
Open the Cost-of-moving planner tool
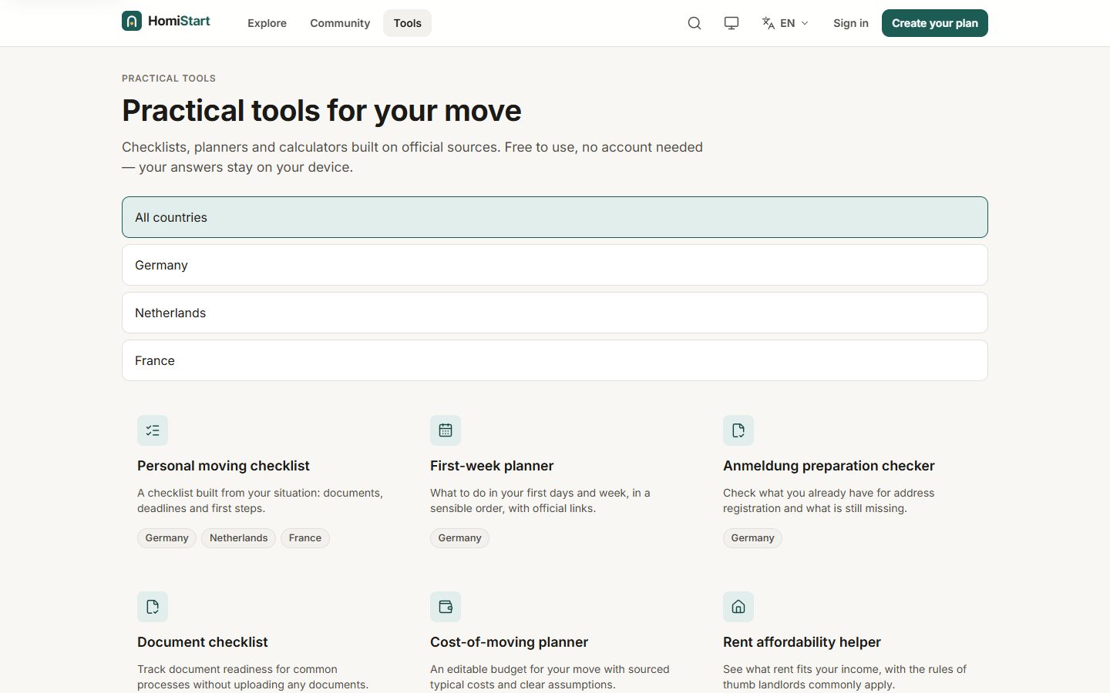(509, 642)
